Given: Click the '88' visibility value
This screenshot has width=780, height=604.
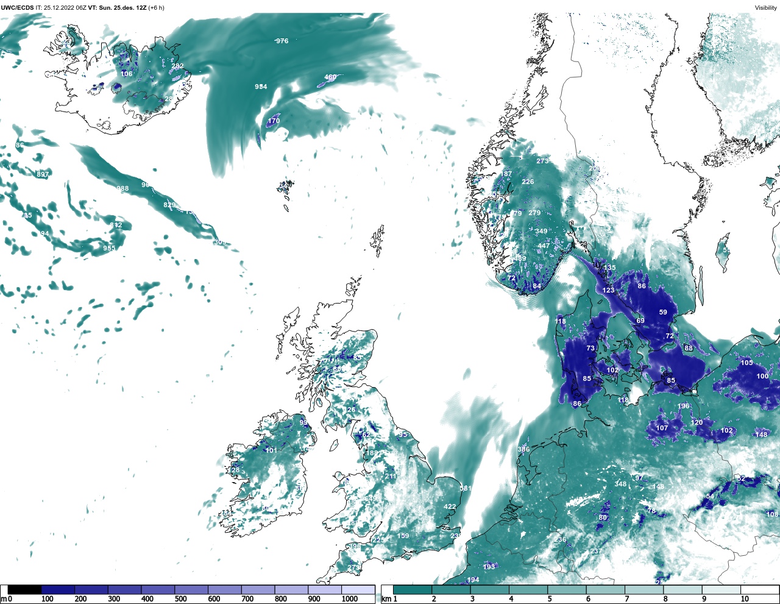Looking at the screenshot, I should tap(689, 349).
